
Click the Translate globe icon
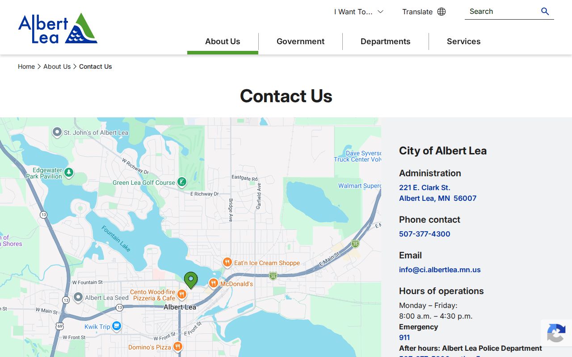442,12
